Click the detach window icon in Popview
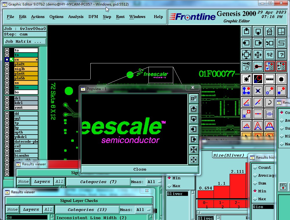This screenshot has height=220, width=290. pos(194,99)
